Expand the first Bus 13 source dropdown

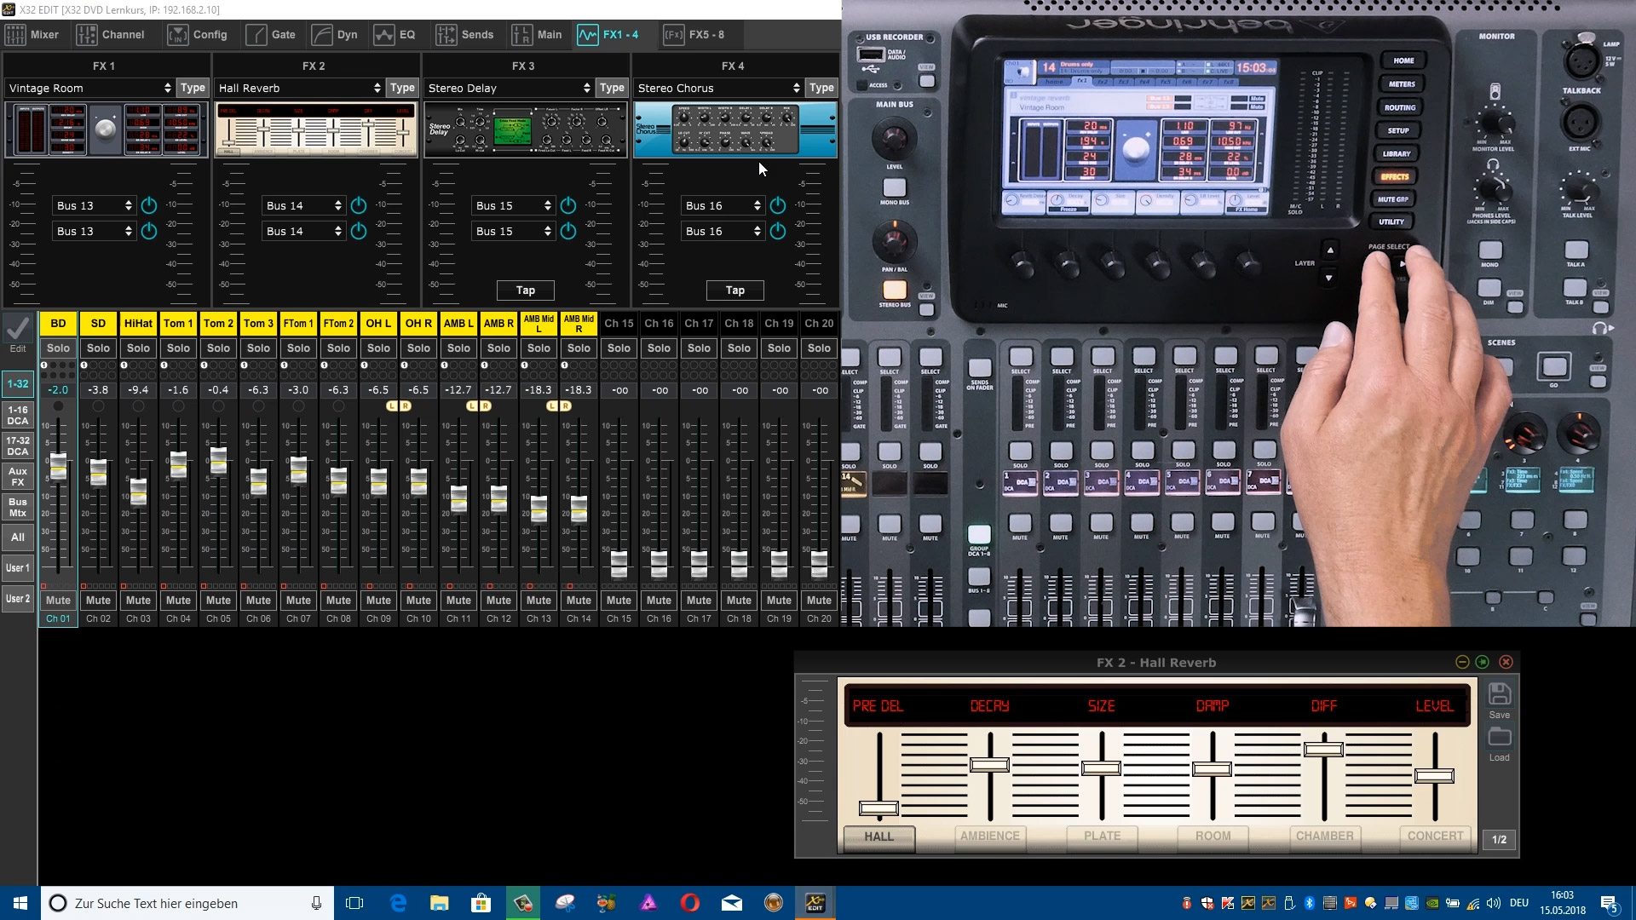tap(94, 205)
